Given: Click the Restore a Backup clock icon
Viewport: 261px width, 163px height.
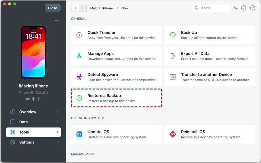Looking at the screenshot, I should [79, 98].
